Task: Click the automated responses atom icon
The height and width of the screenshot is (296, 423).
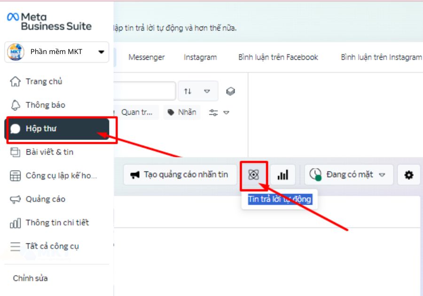Action: click(x=253, y=175)
